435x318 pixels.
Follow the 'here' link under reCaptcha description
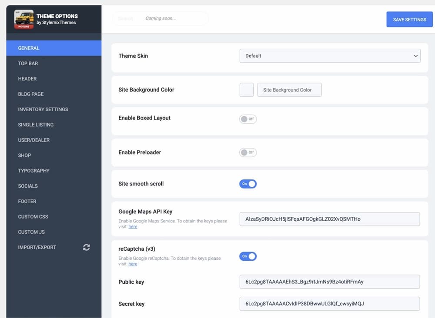tap(133, 264)
